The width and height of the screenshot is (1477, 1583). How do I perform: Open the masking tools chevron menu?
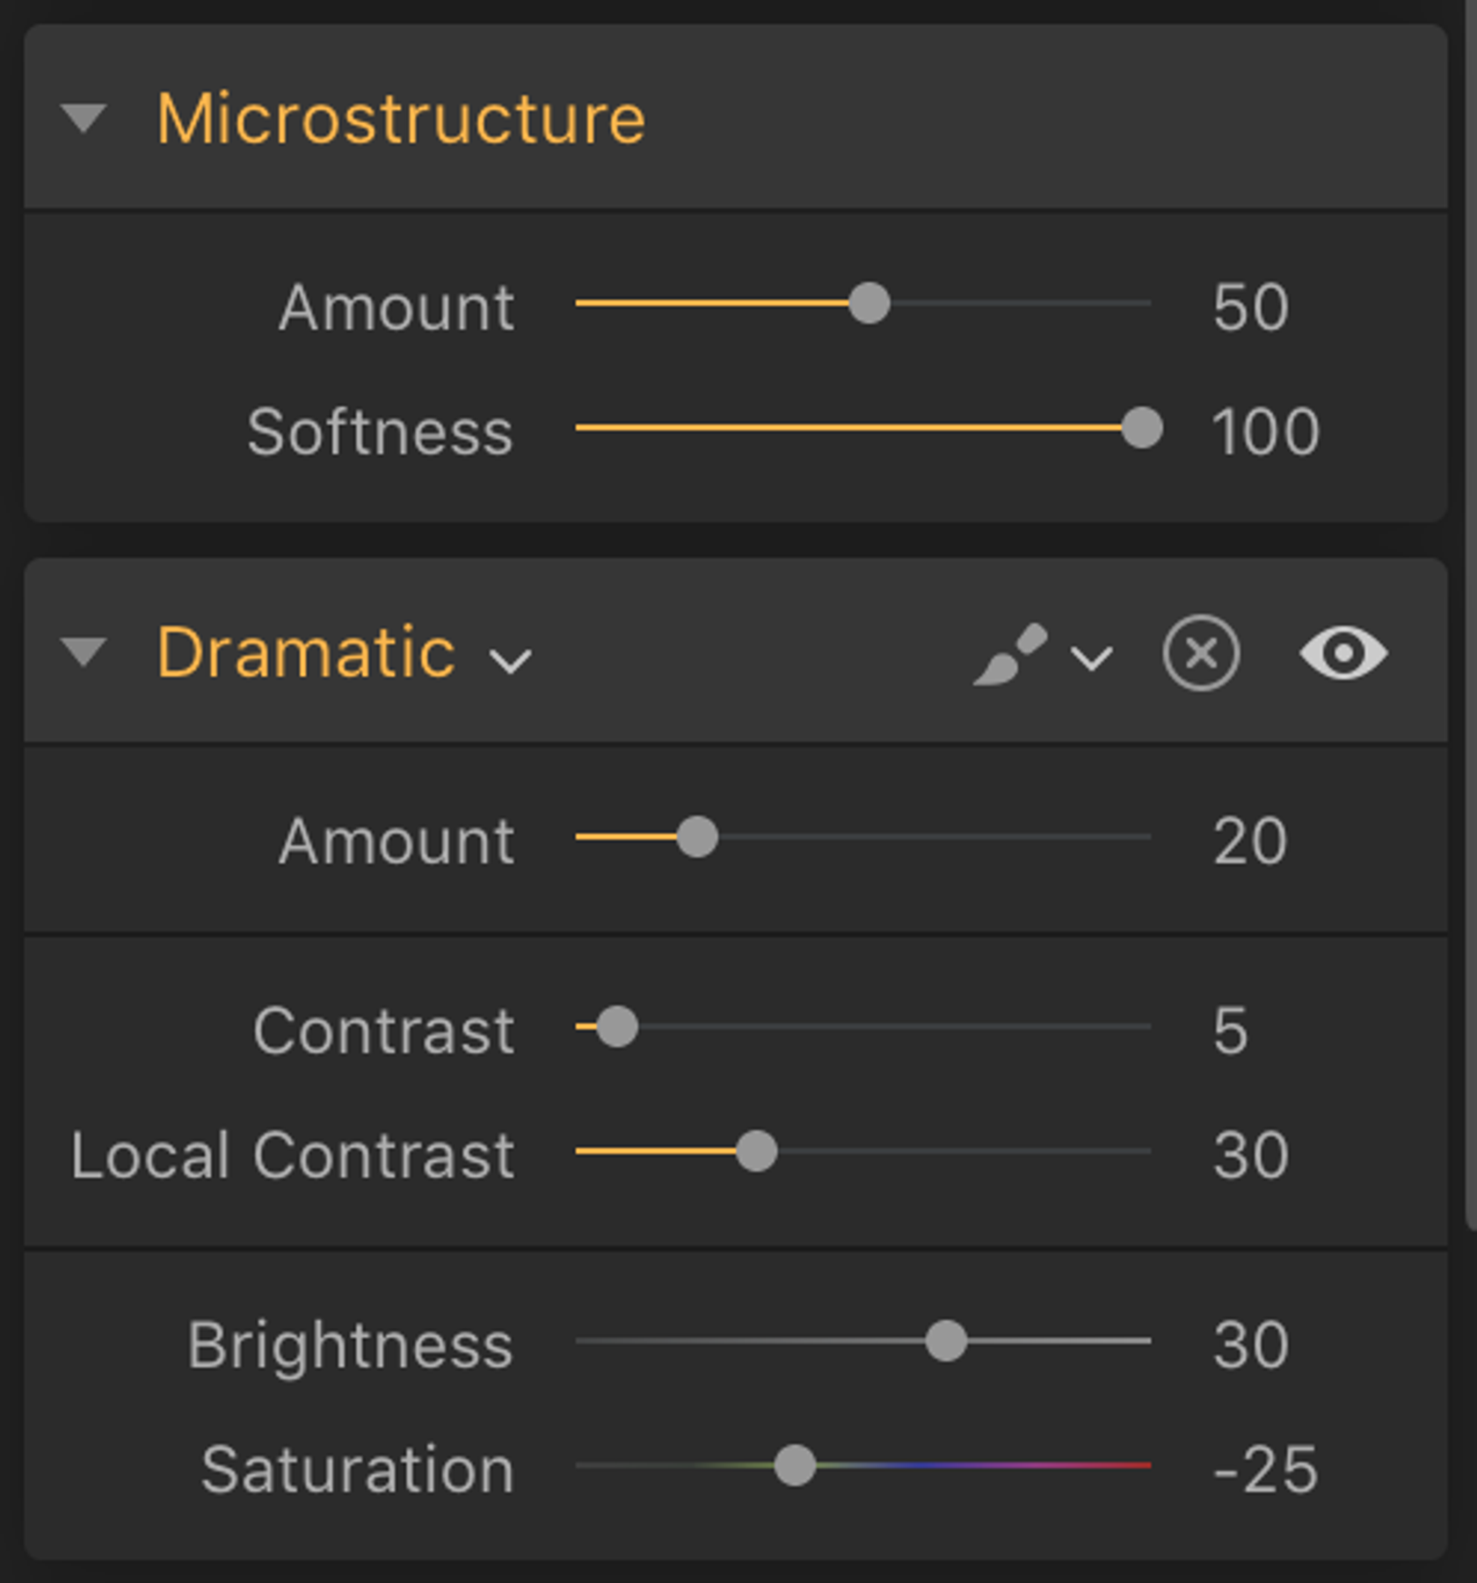coord(1090,659)
